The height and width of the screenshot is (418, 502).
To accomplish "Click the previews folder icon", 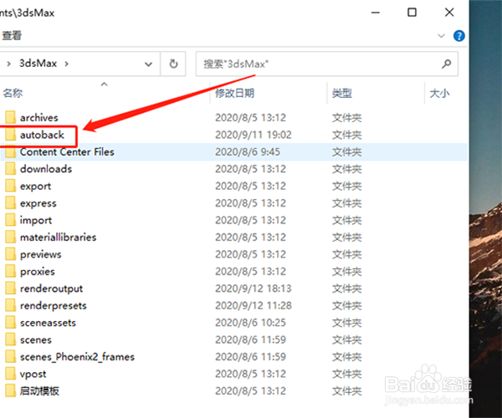I will click(10, 254).
